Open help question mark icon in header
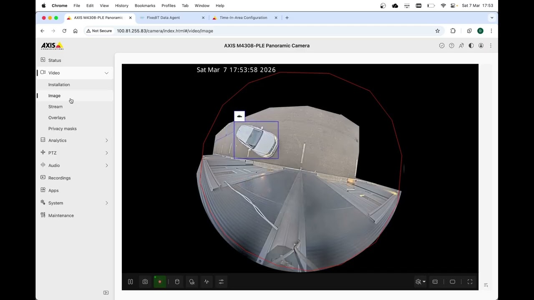This screenshot has height=300, width=534. pyautogui.click(x=451, y=46)
